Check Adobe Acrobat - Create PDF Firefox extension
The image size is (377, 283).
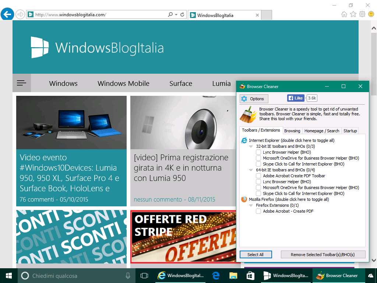(258, 211)
